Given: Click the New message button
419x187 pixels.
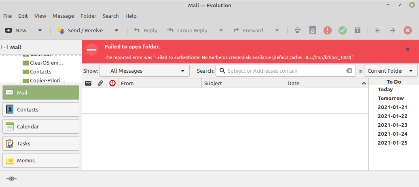Looking at the screenshot, I should click(x=16, y=30).
